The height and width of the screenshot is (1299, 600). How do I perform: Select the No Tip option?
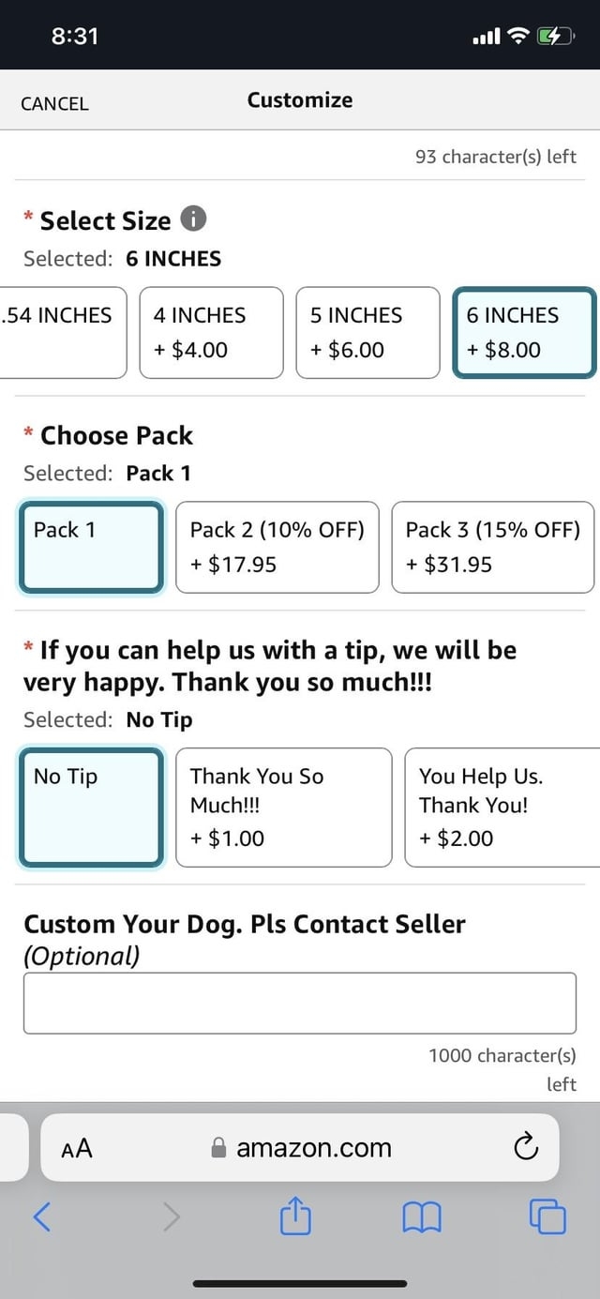click(x=91, y=807)
